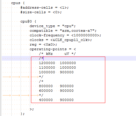Click the clock-frequency value 1000000000
The height and width of the screenshot is (116, 136).
85,35
